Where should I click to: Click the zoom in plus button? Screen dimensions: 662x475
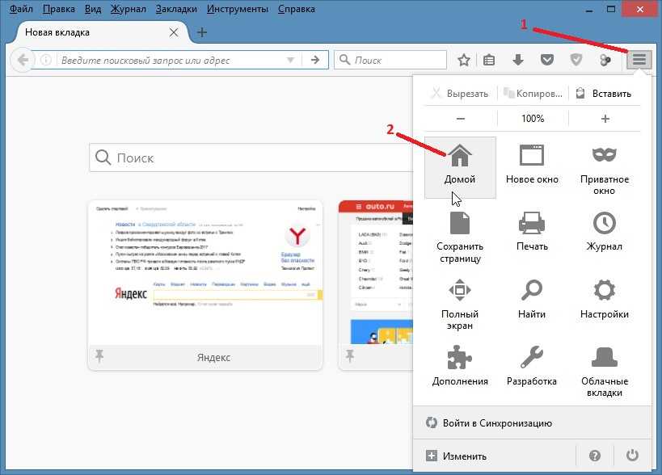tap(605, 118)
